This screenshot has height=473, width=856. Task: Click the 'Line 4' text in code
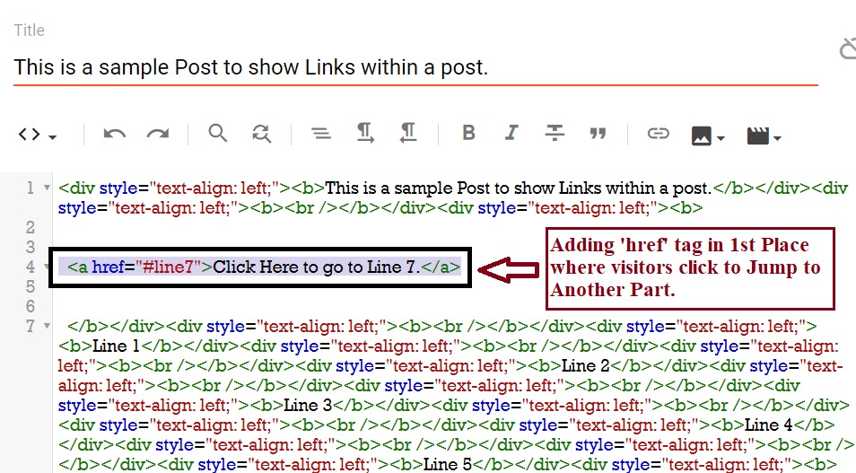pyautogui.click(x=769, y=425)
